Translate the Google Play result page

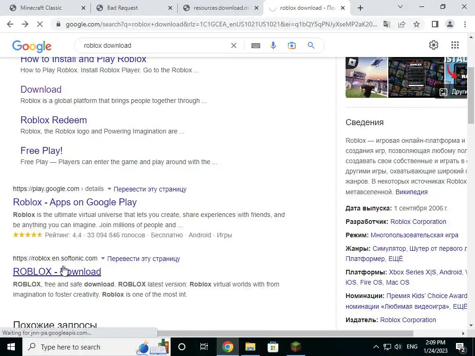point(150,189)
